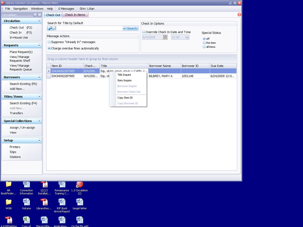Sort by the Item ID column header
Image resolution: width=303 pixels, height=227 pixels.
[x=67, y=66]
